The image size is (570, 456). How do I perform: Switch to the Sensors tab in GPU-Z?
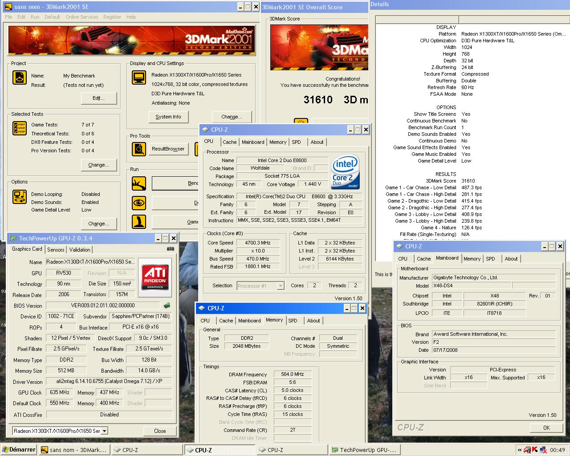click(x=56, y=250)
